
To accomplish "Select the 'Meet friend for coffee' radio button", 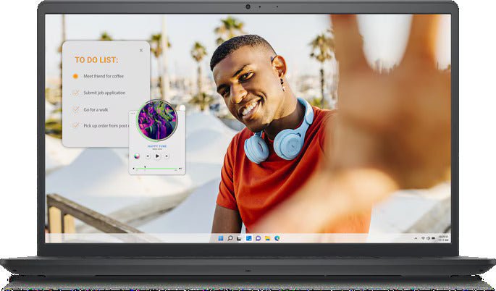I will point(75,76).
